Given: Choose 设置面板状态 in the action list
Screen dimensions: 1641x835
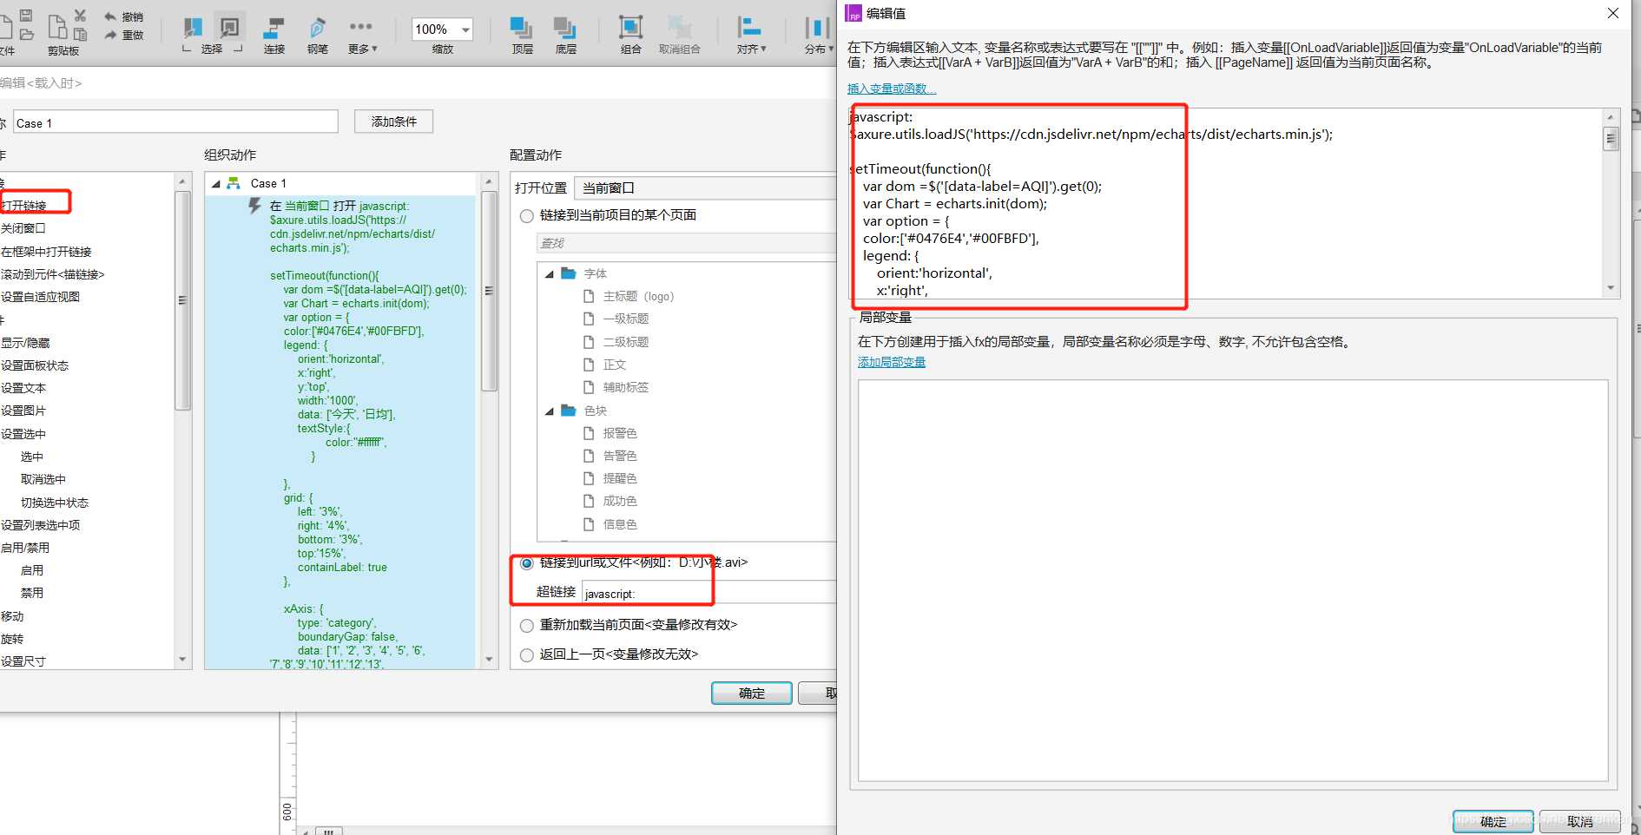Looking at the screenshot, I should (x=35, y=365).
